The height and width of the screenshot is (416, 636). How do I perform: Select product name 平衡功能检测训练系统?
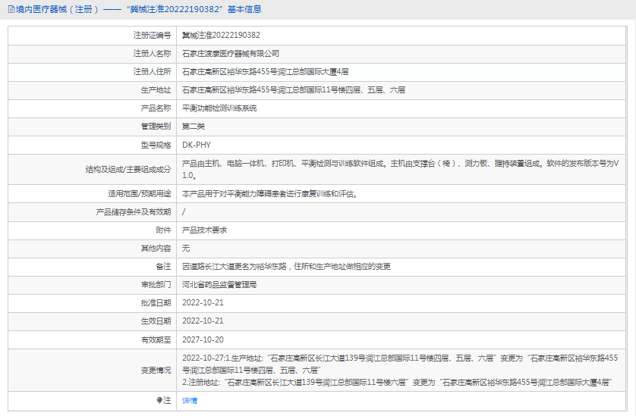[219, 108]
